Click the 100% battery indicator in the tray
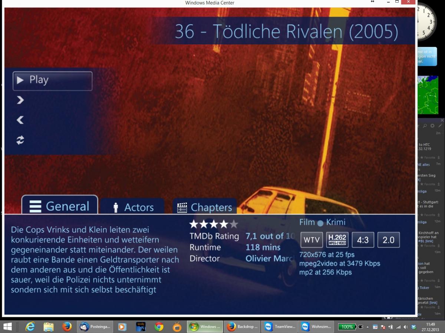The width and height of the screenshot is (445, 333). 347,327
